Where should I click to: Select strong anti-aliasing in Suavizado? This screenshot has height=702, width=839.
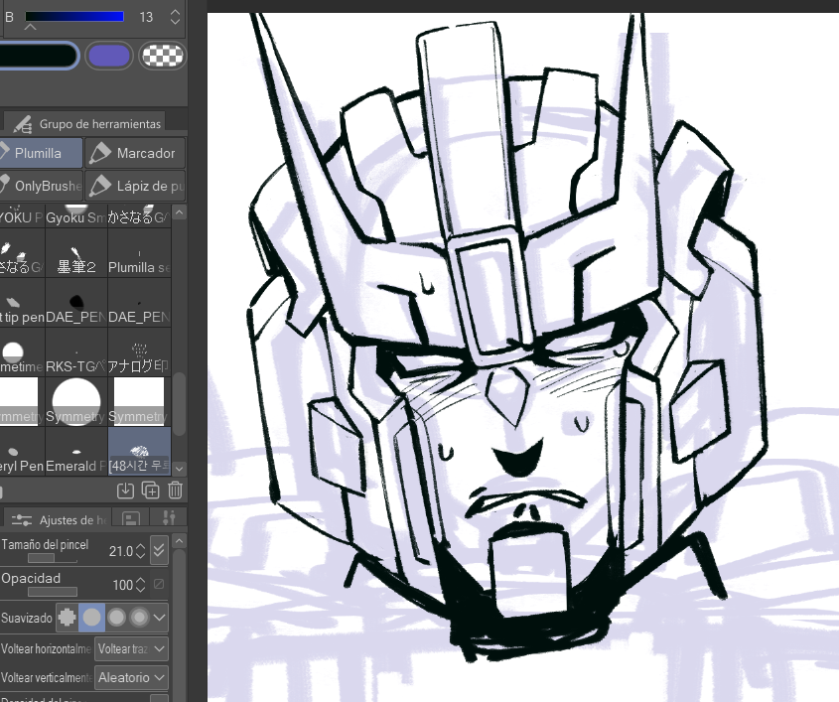(139, 618)
